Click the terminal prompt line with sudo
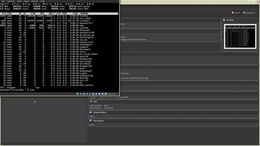 click(17, 90)
